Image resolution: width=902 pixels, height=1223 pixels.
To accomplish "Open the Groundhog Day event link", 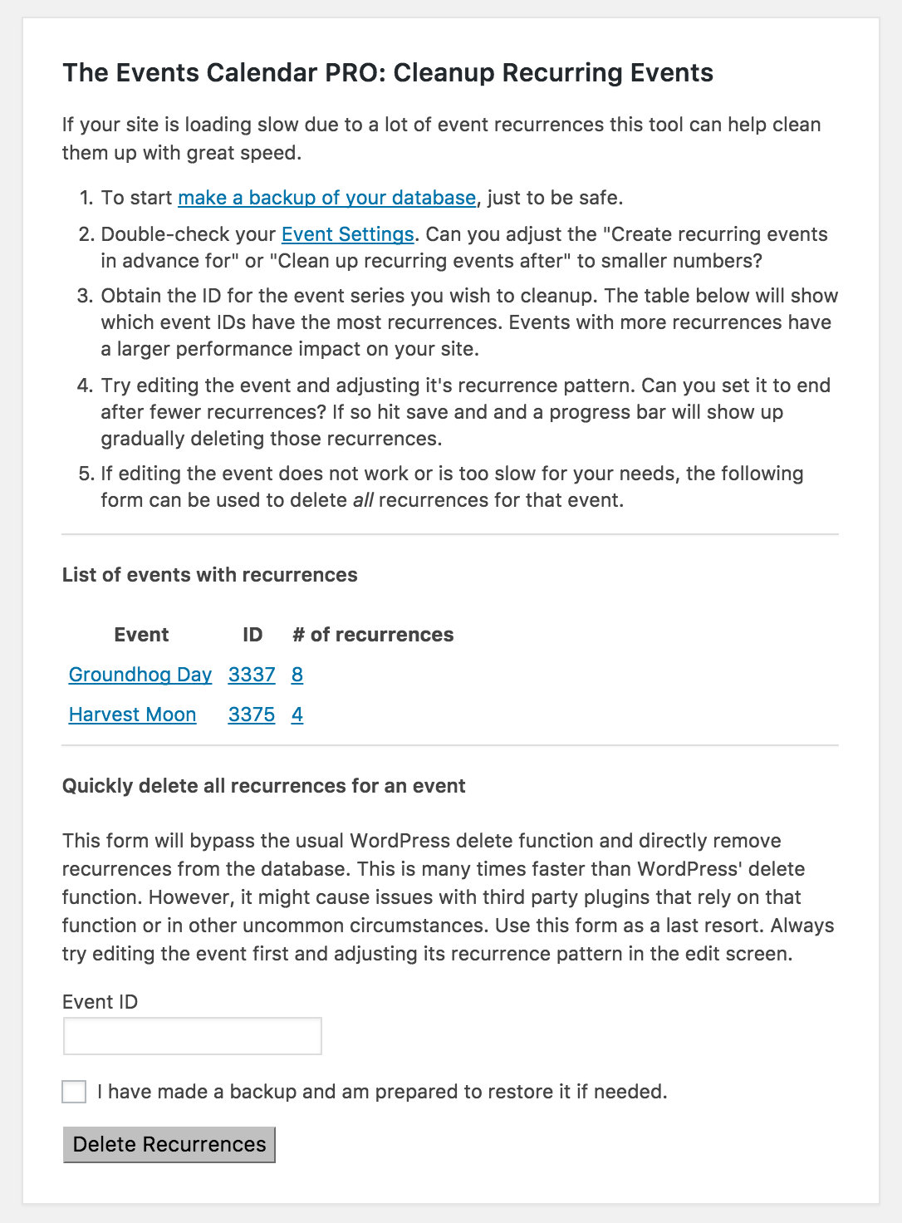I will coord(140,675).
